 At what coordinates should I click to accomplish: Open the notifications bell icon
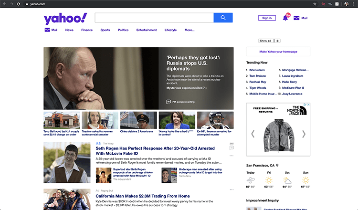(285, 18)
